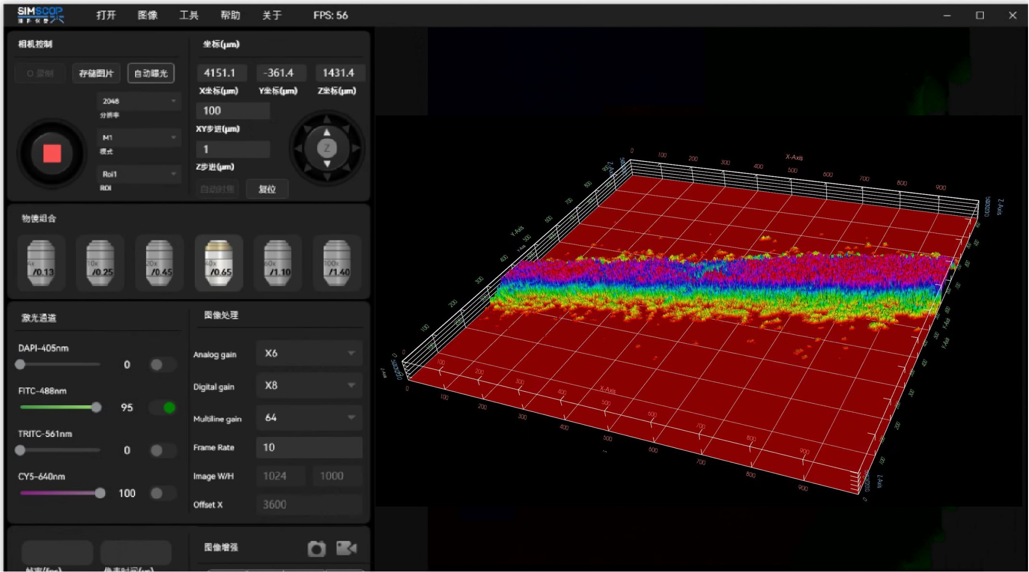Screen dimensions: 1029x572
Task: Select the 100x/1.40 objective lens
Action: click(337, 263)
